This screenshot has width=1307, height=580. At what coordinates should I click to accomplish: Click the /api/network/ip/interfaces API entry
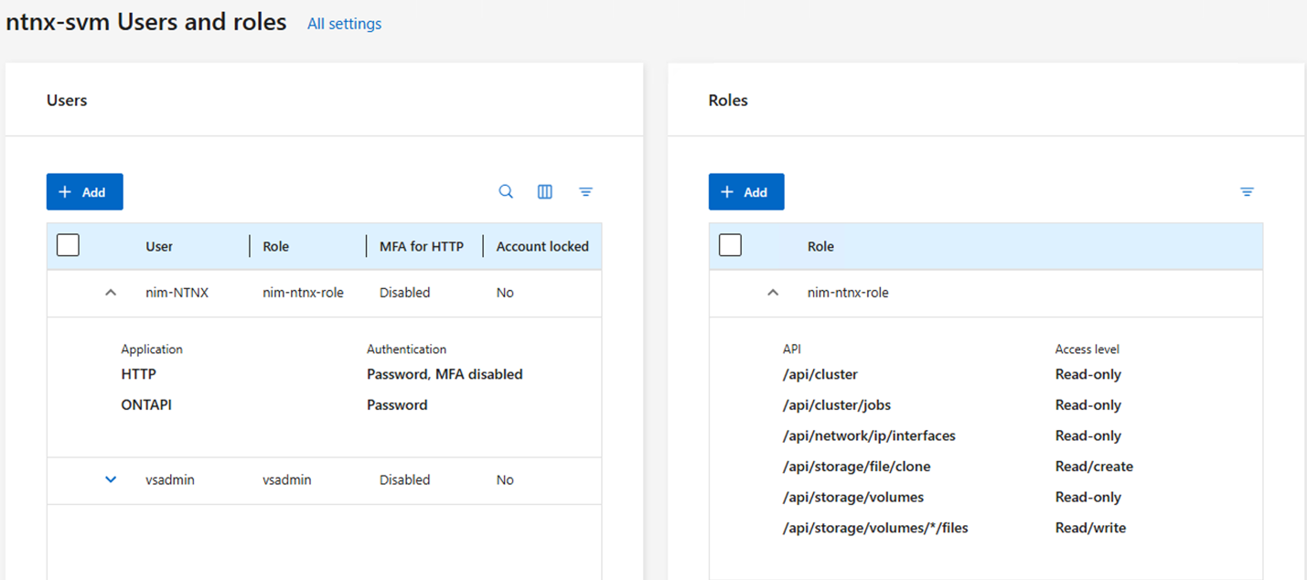869,435
